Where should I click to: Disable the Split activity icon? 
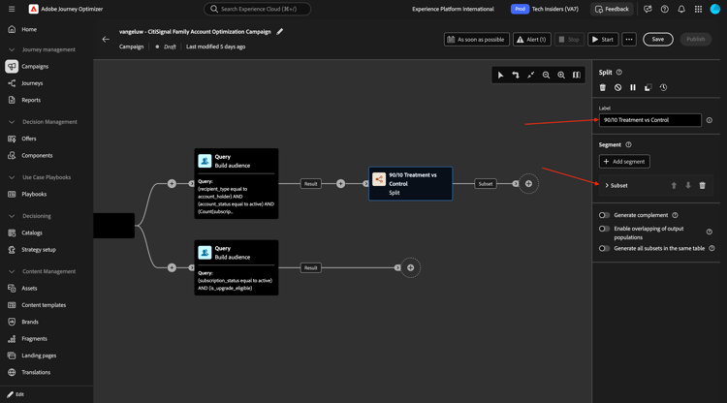tap(618, 87)
